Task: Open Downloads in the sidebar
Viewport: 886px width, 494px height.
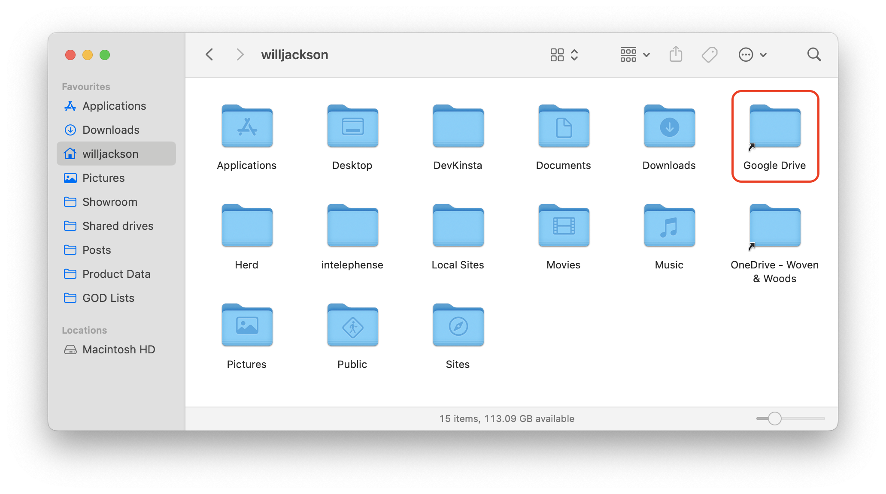Action: 111,130
